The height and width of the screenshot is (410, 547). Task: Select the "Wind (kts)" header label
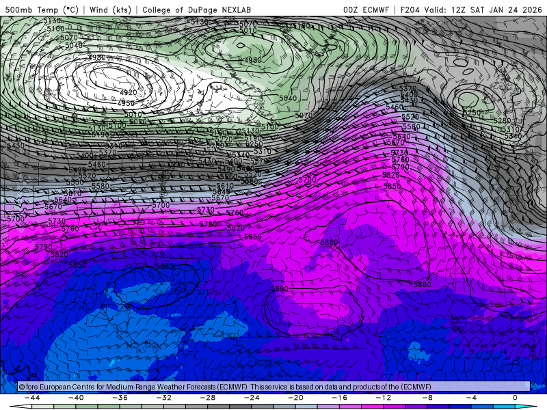click(110, 10)
